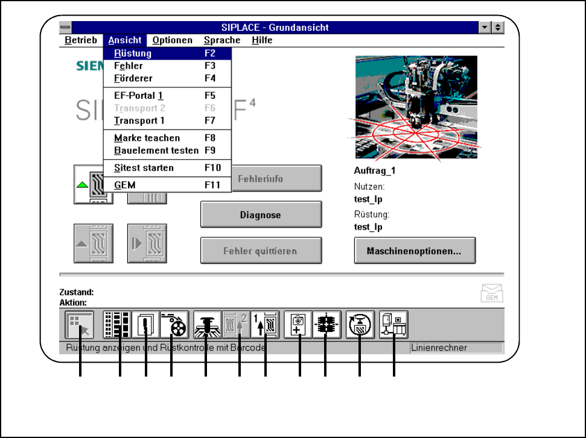Click the placement machine picture
The width and height of the screenshot is (586, 438).
tap(416, 107)
